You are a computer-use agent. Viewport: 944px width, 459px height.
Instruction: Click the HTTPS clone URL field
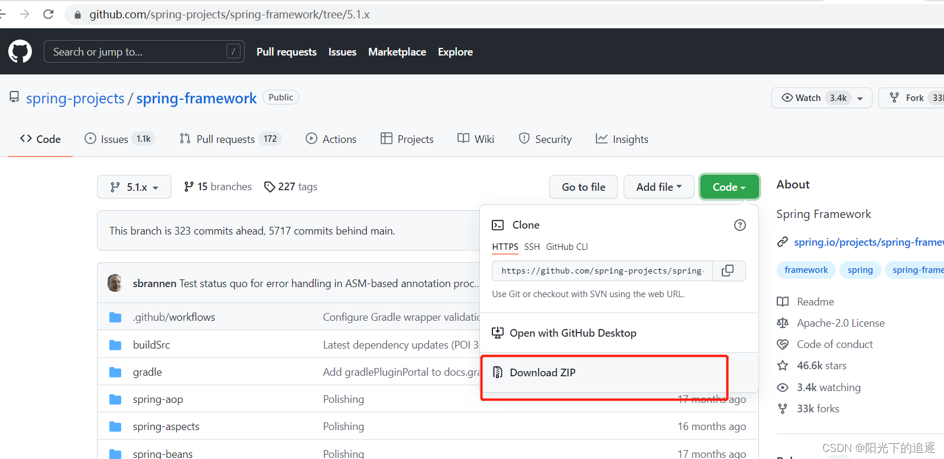602,271
